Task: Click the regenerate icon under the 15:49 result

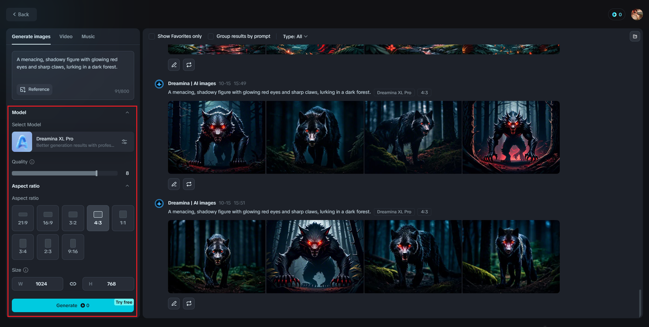Action: tap(189, 184)
